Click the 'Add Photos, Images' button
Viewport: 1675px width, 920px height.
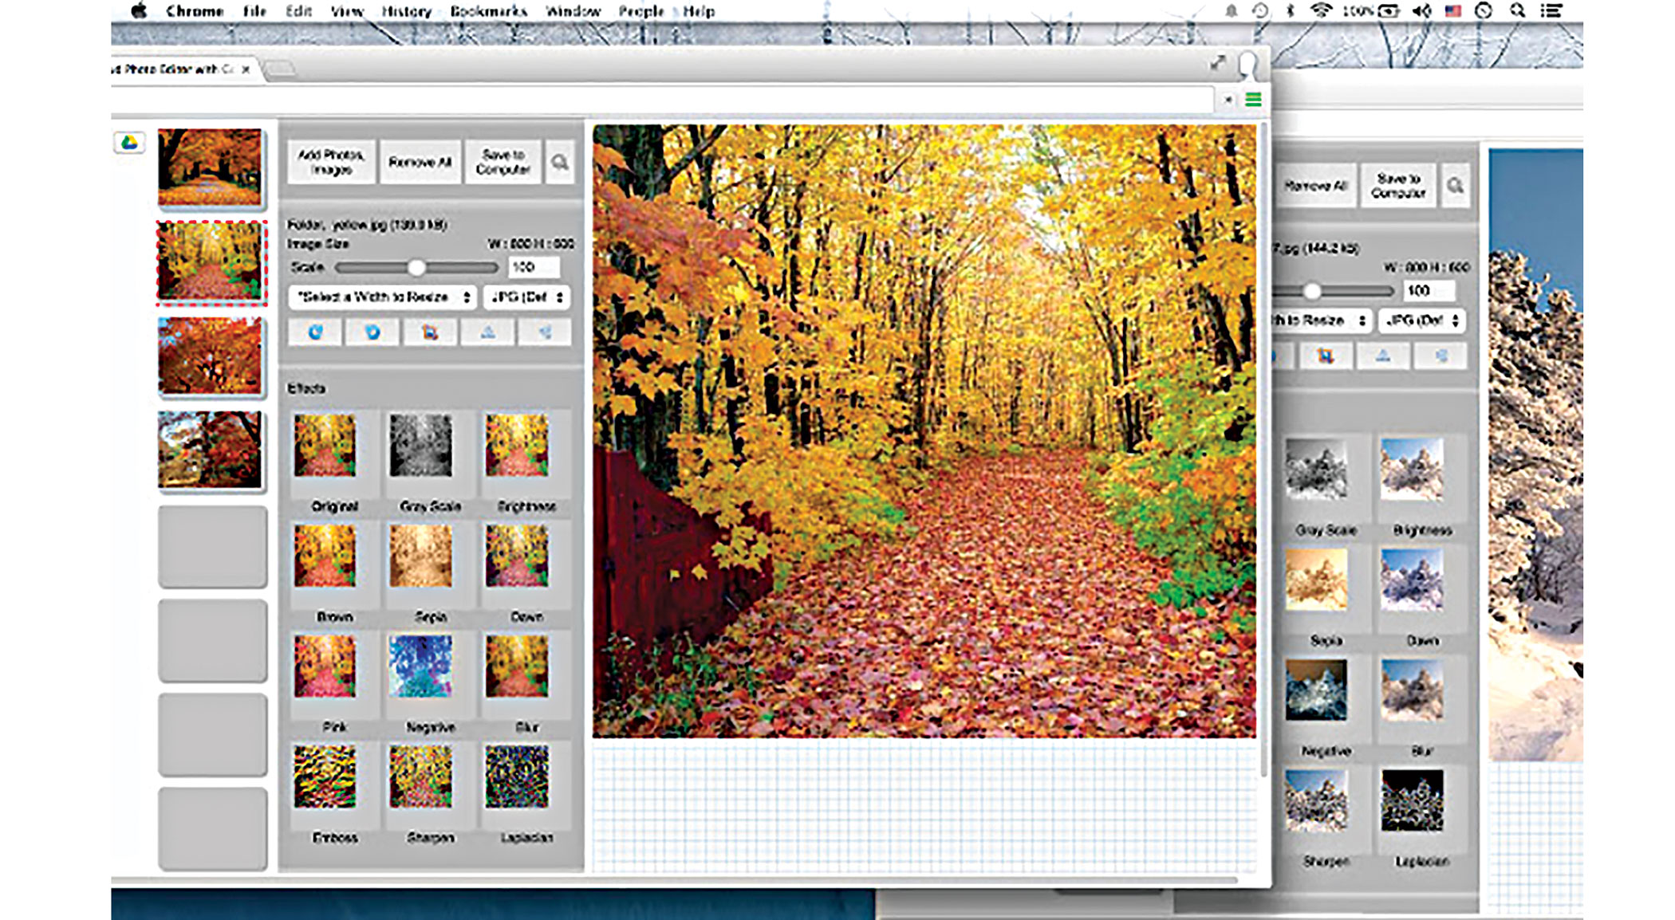click(x=331, y=163)
